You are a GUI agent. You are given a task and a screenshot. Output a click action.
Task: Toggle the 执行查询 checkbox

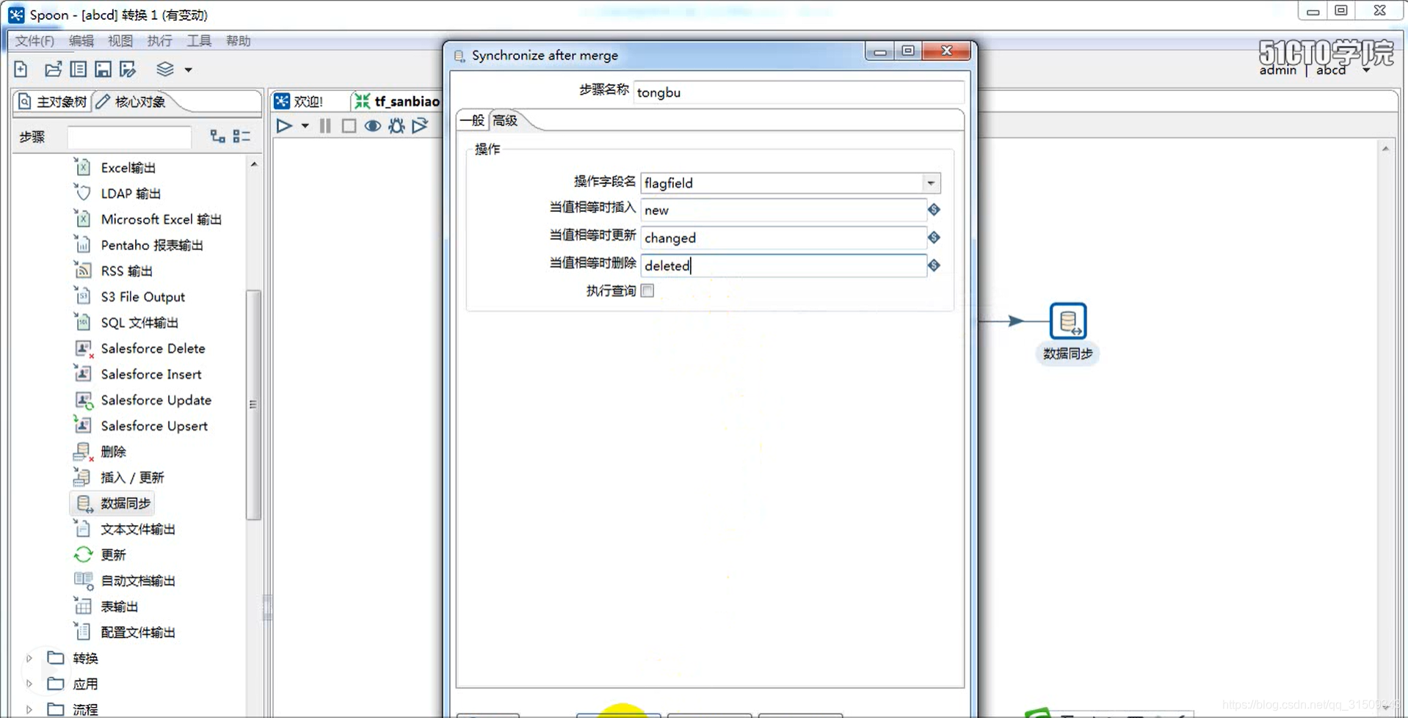pos(647,290)
